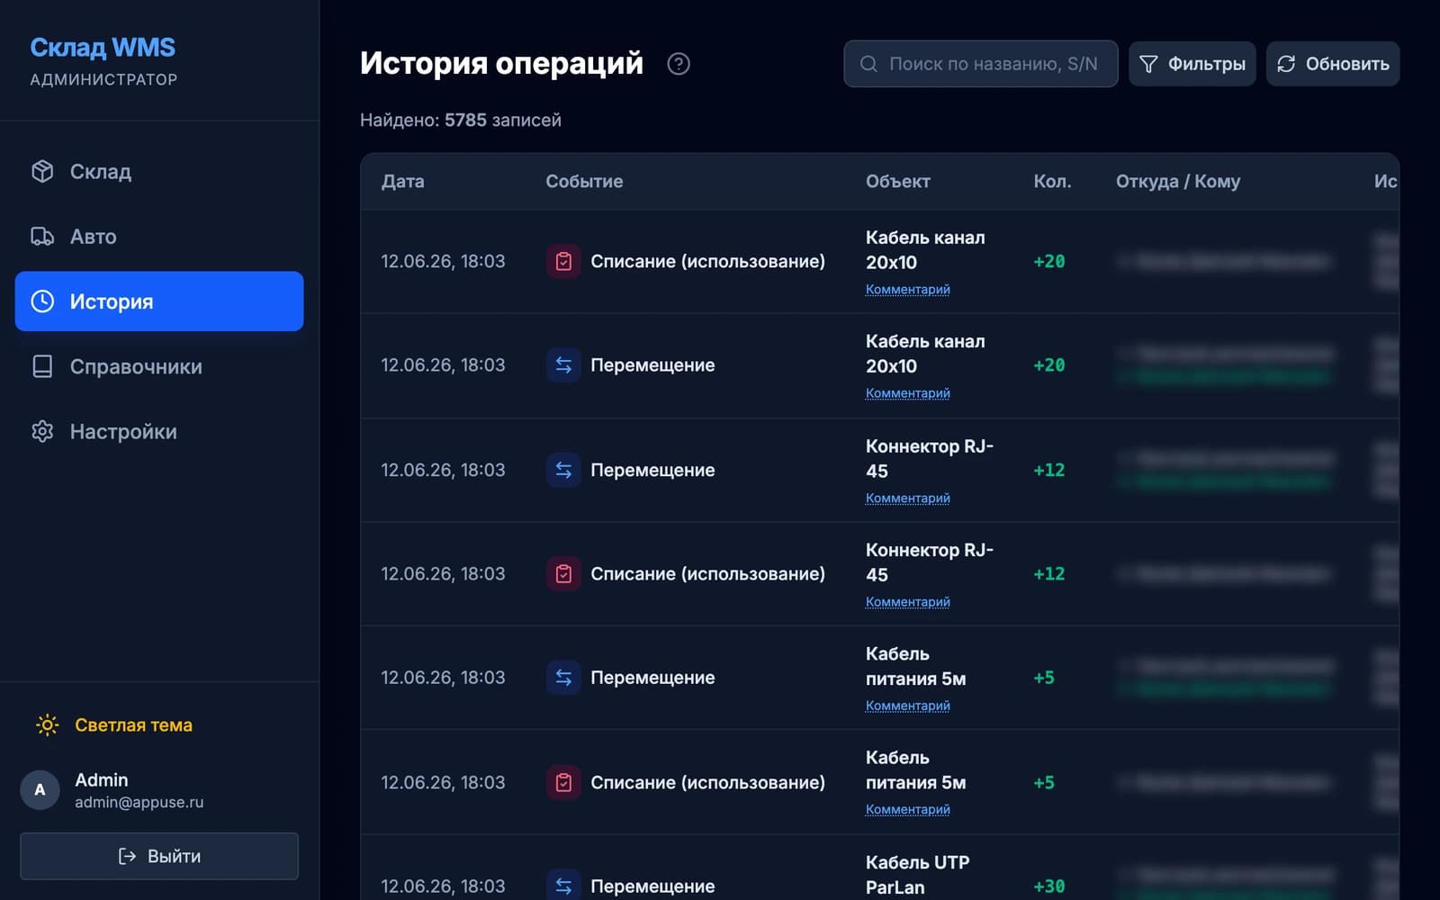1440x900 pixels.
Task: Click the refresh arrows icon in Обновить
Action: pos(1286,64)
